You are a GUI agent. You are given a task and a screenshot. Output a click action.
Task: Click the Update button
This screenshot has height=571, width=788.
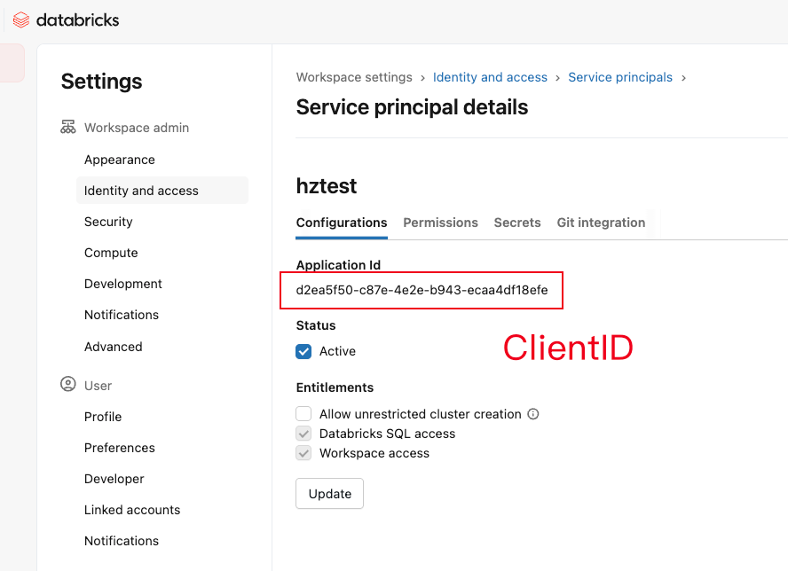pos(330,494)
